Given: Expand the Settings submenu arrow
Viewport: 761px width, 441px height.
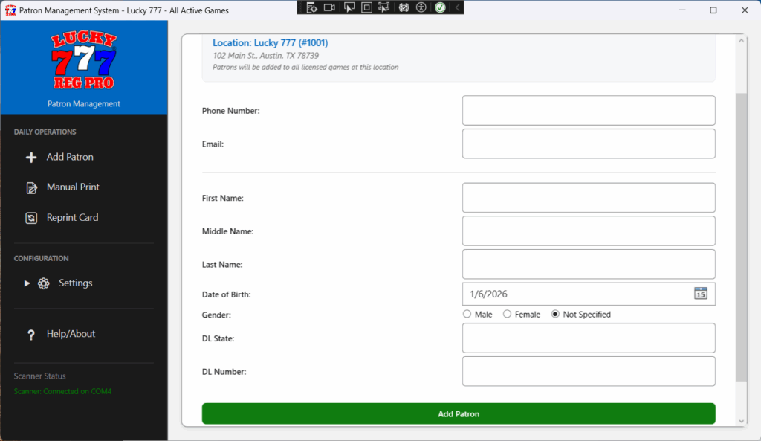Looking at the screenshot, I should [27, 283].
